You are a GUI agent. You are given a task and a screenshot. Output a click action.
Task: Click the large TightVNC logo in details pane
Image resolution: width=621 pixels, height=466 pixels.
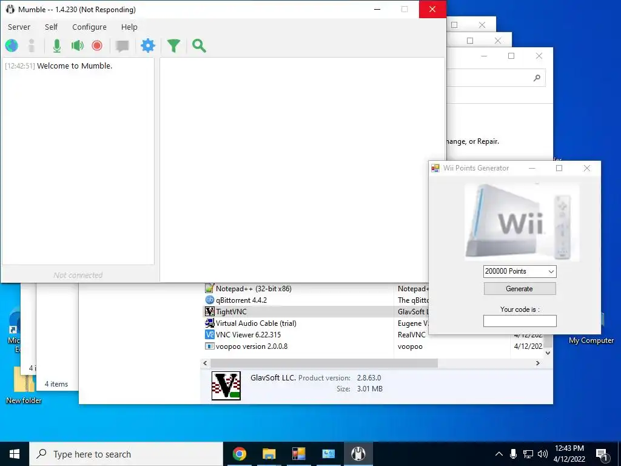[x=226, y=385]
